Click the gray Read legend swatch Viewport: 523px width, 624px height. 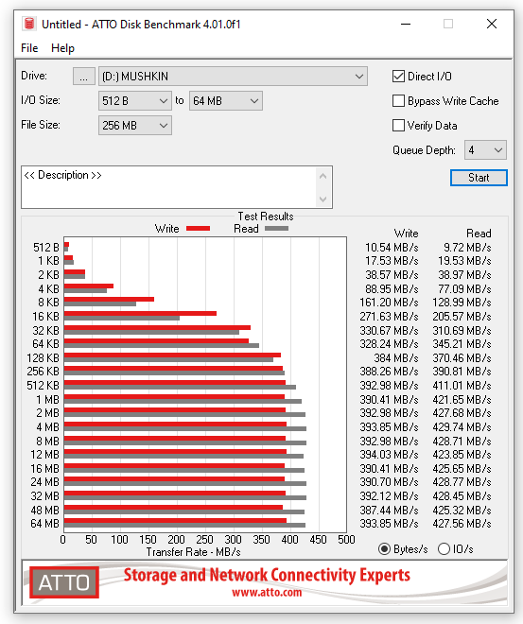(x=276, y=229)
